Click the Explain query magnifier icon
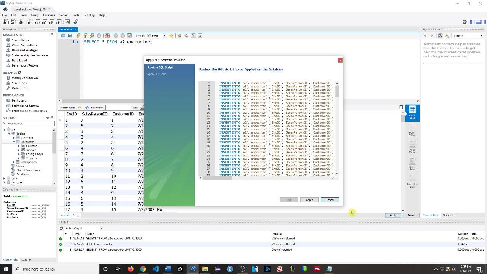 [92, 36]
